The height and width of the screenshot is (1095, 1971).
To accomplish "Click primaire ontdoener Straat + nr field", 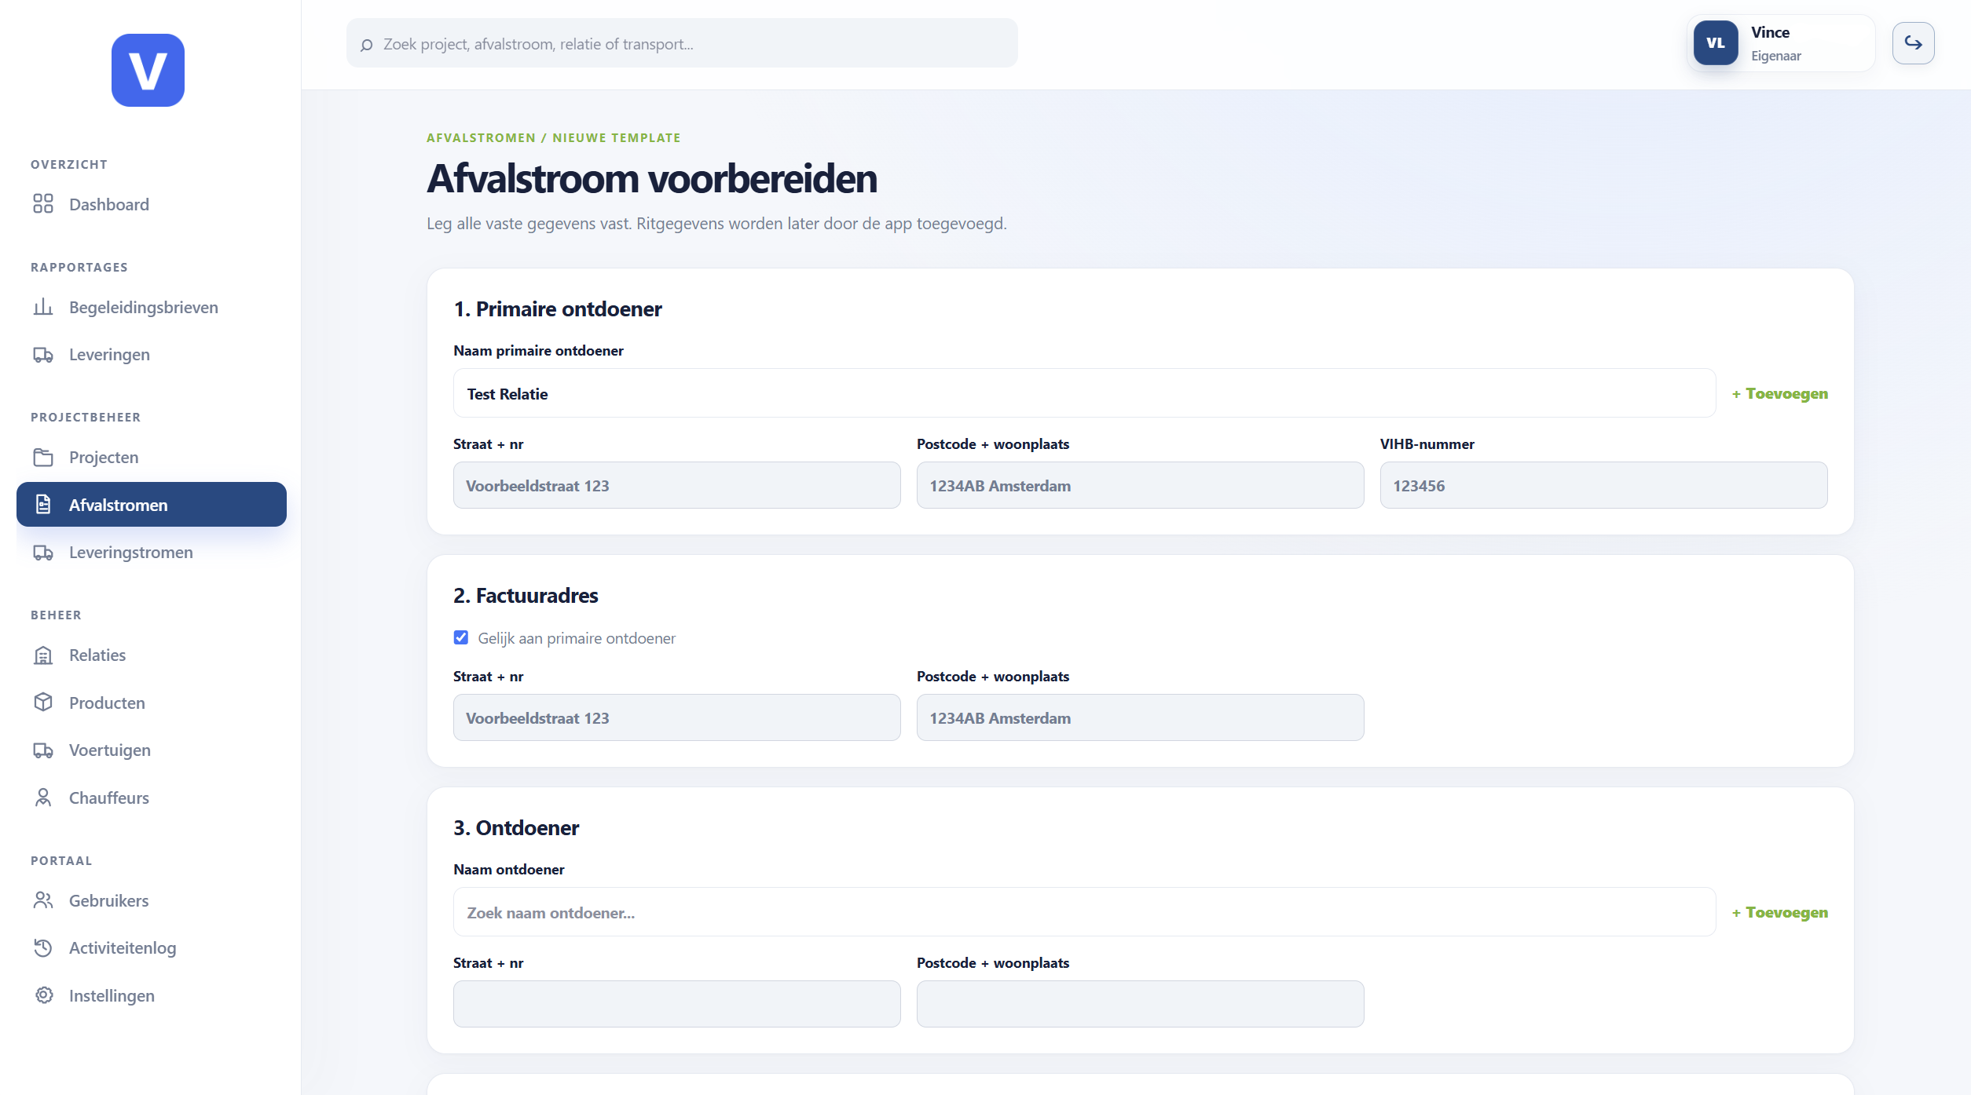I will click(x=676, y=485).
